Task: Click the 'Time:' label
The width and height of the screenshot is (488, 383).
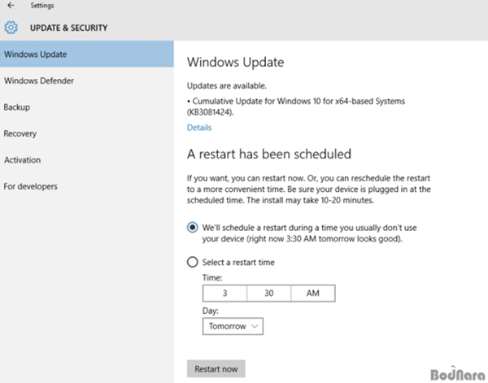Action: click(x=212, y=277)
